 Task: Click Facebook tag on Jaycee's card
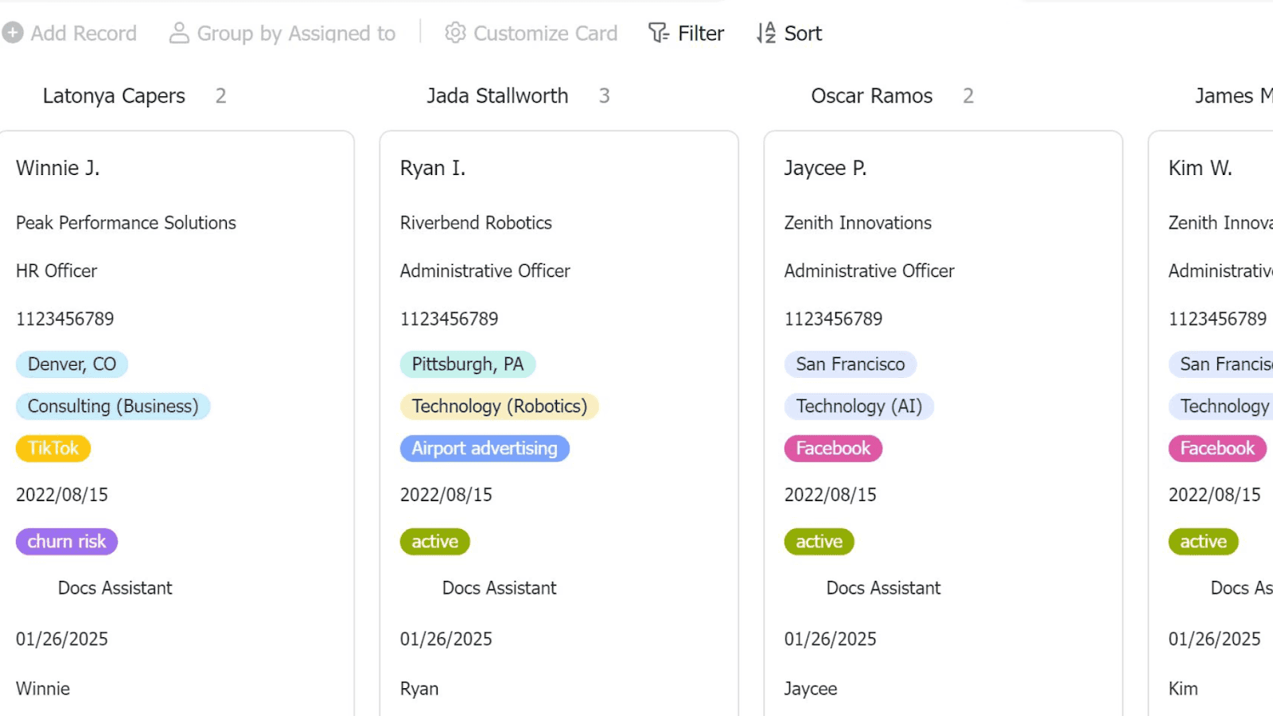(833, 449)
